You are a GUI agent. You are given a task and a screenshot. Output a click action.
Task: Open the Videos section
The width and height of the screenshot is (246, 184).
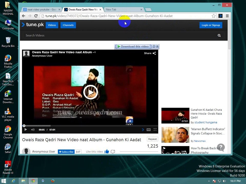tap(52, 25)
